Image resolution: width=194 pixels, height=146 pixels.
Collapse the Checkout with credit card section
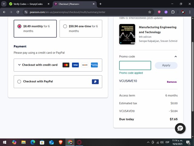click(19, 65)
